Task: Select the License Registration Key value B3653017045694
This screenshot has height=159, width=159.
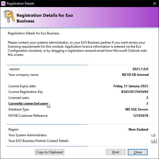Action: click(x=135, y=92)
